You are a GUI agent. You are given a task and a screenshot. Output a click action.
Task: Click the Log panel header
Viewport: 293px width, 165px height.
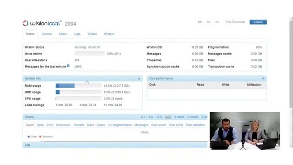(x=115, y=145)
